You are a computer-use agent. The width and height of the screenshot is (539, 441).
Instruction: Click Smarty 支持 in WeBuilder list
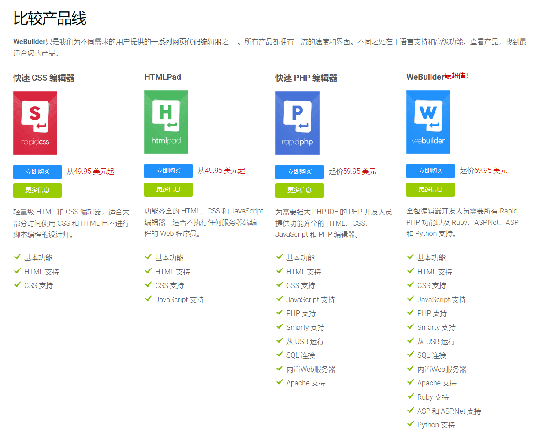point(436,328)
